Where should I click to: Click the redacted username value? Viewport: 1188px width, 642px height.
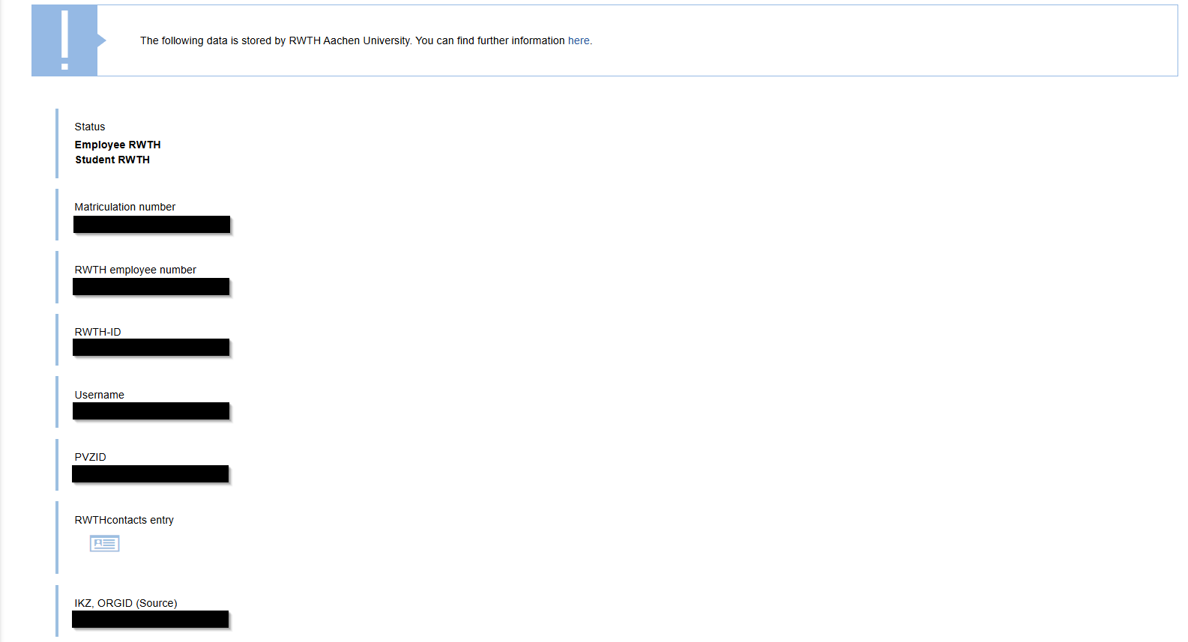pos(151,411)
